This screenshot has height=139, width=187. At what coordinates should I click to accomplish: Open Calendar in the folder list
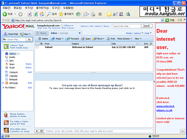[x=13, y=76]
